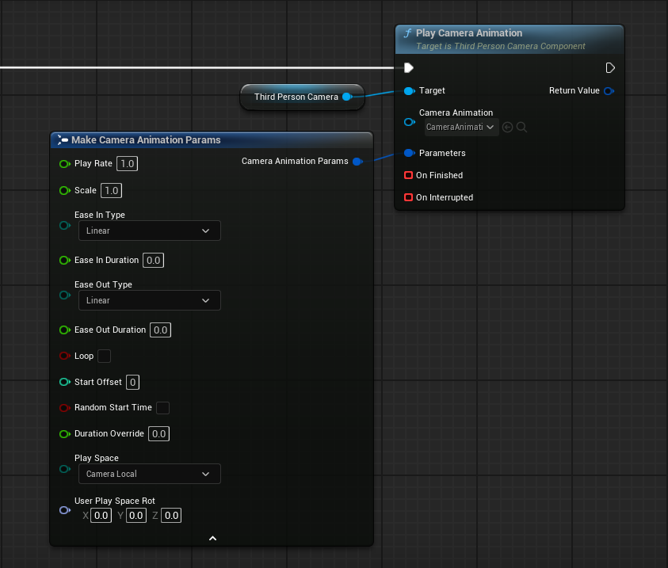Click the Ease In Duration value field
This screenshot has width=668, height=568.
pos(154,261)
